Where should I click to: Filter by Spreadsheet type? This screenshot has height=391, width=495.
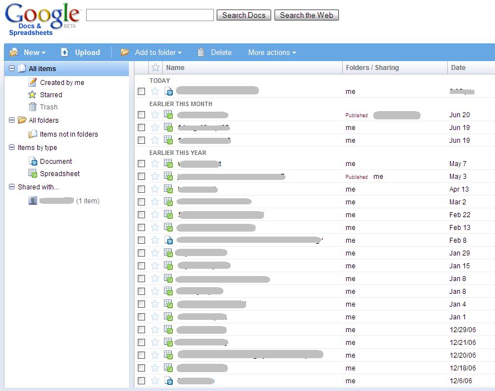click(59, 174)
